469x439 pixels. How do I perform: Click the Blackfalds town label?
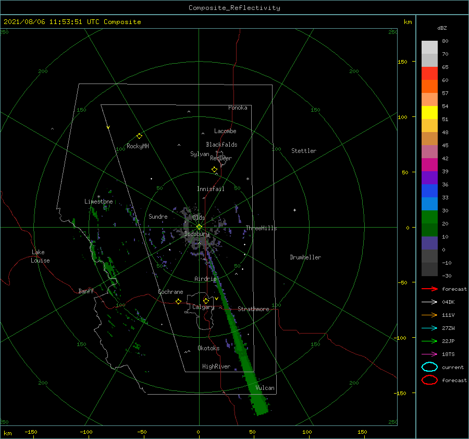pyautogui.click(x=221, y=145)
